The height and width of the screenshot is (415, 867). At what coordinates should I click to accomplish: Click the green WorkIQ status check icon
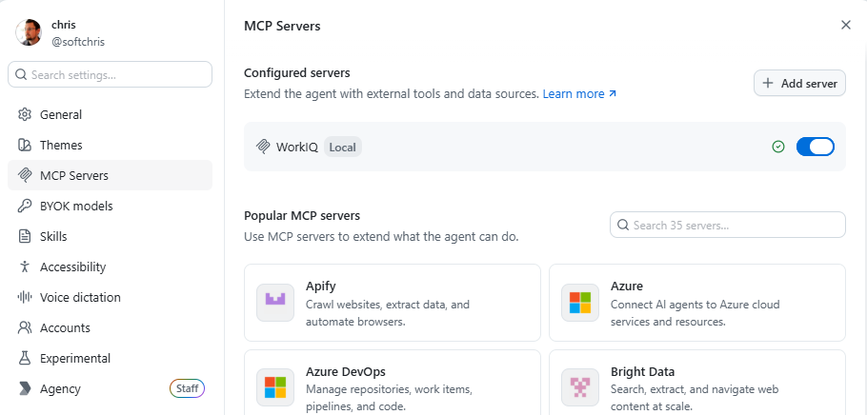pyautogui.click(x=778, y=147)
